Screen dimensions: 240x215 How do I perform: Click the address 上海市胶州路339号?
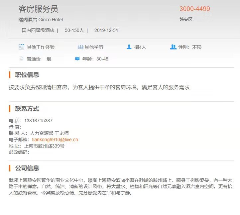click(44, 146)
